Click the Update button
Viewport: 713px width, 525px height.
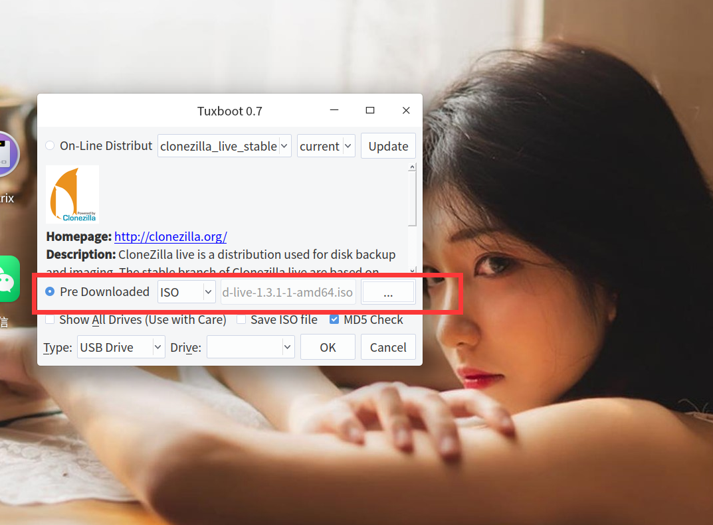tap(388, 146)
